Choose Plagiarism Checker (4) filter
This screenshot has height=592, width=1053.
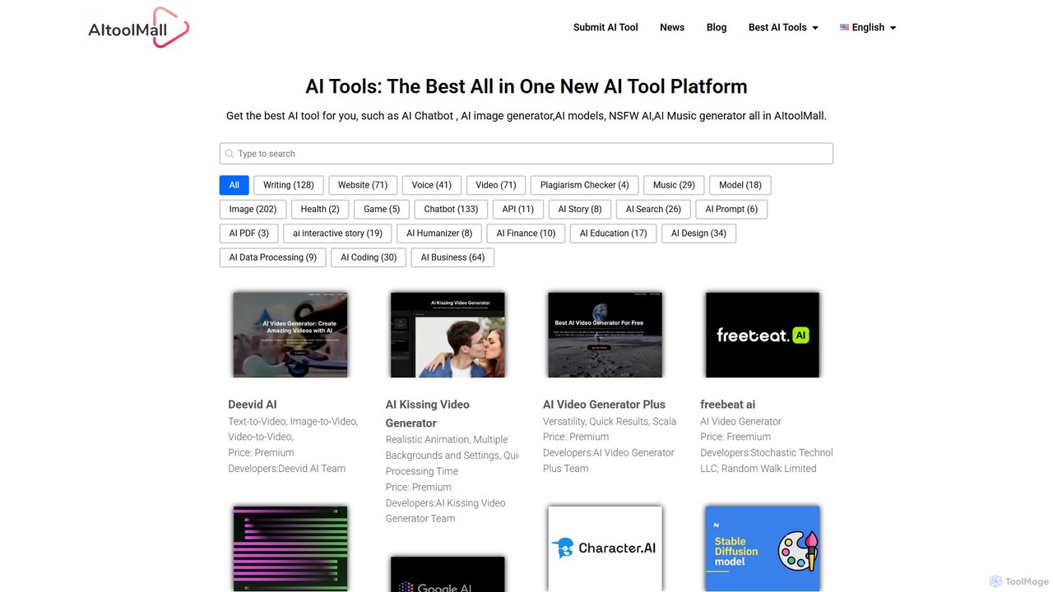(x=585, y=185)
